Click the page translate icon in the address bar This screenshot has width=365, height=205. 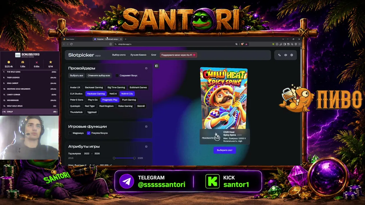236,44
